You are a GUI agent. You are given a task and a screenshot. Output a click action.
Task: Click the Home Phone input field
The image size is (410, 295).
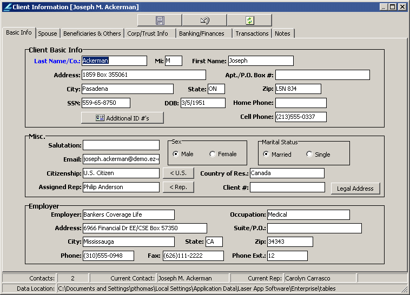coord(301,103)
